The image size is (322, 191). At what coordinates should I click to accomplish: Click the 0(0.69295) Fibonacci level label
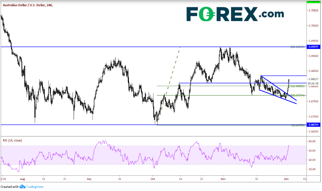(298, 47)
